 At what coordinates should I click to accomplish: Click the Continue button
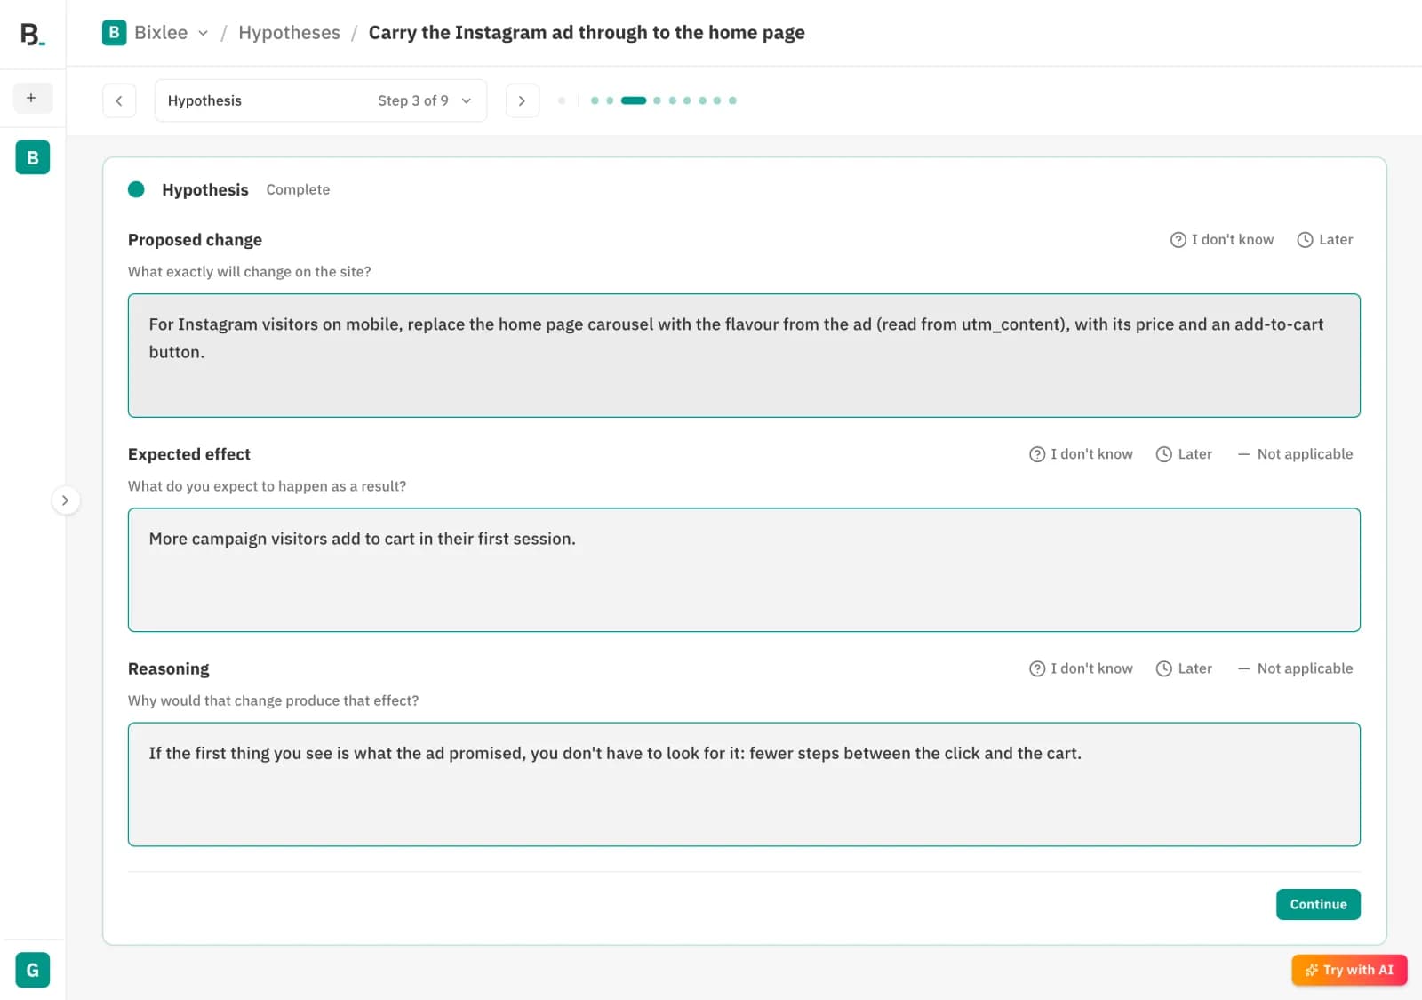(x=1318, y=904)
